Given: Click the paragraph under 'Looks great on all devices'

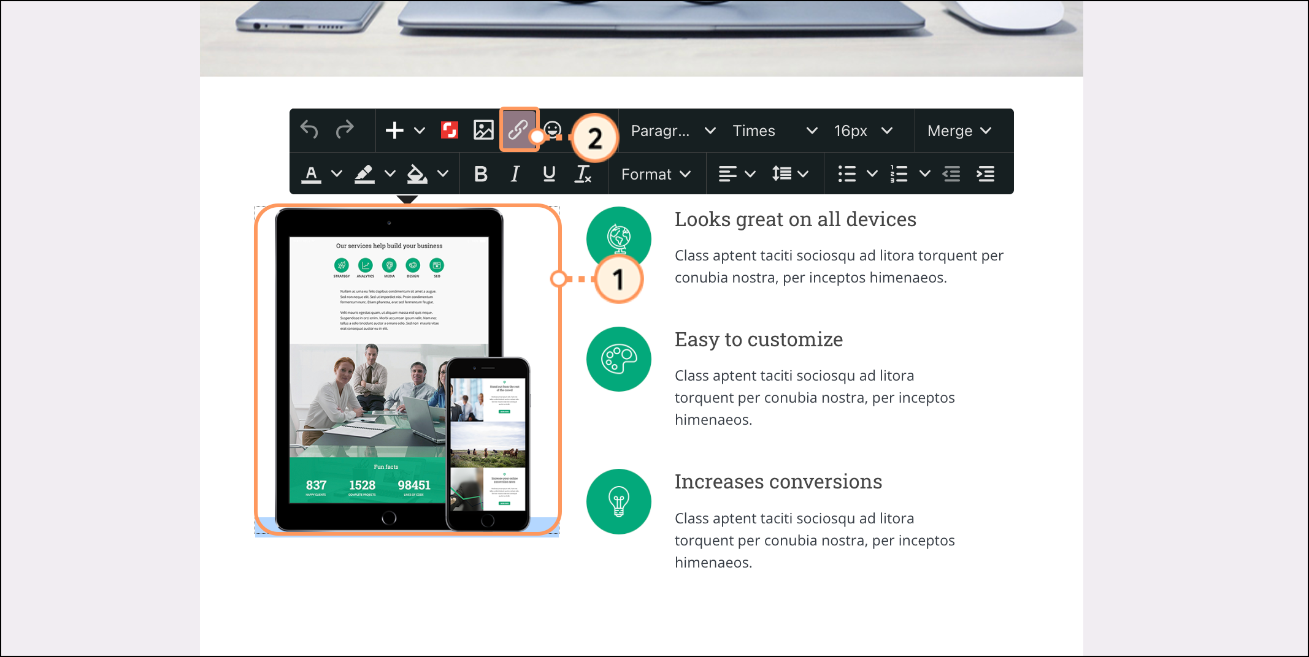Looking at the screenshot, I should pos(839,267).
